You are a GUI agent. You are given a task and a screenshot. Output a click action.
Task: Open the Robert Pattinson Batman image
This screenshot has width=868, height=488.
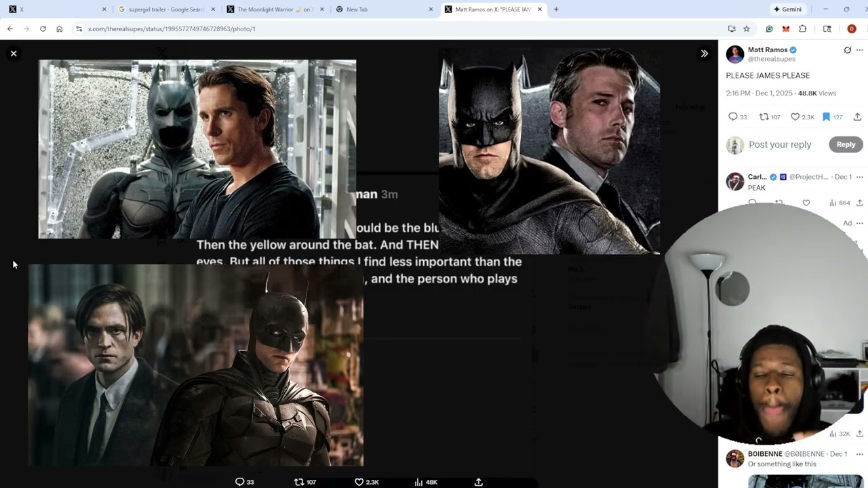(196, 365)
